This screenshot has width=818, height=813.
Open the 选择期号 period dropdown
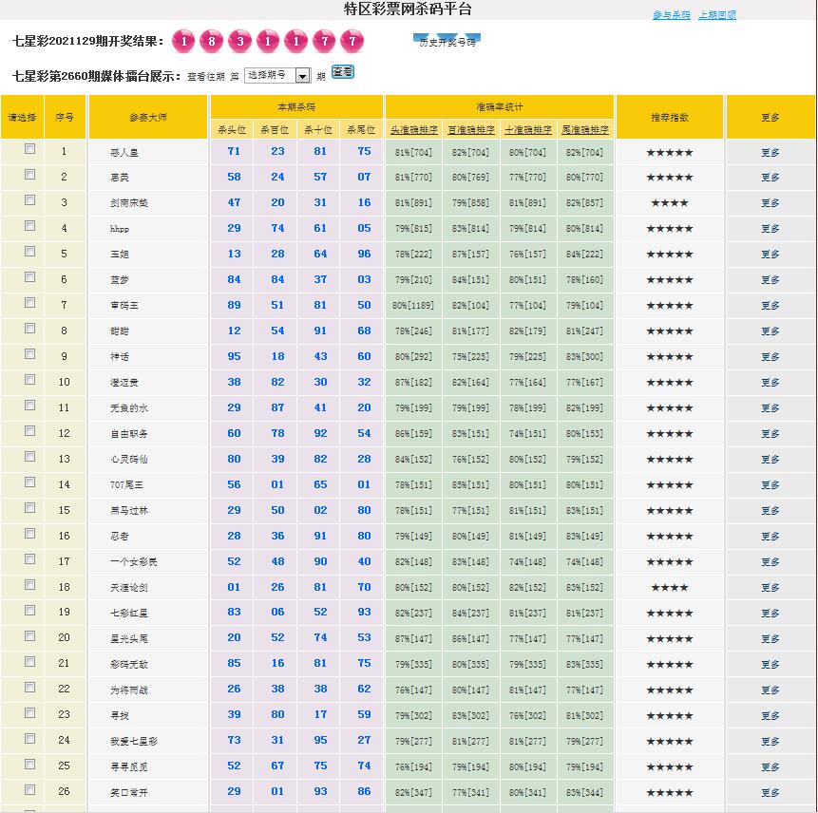tap(277, 75)
